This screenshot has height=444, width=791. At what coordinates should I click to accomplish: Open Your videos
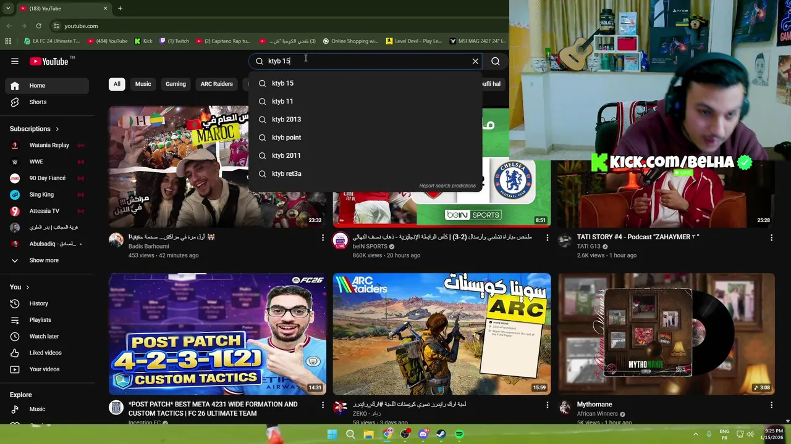click(x=47, y=369)
